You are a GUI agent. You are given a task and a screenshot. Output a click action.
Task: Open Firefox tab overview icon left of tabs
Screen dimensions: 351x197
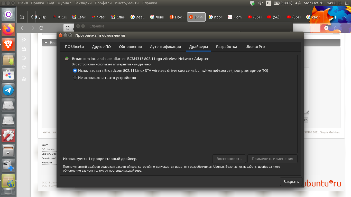point(22,17)
